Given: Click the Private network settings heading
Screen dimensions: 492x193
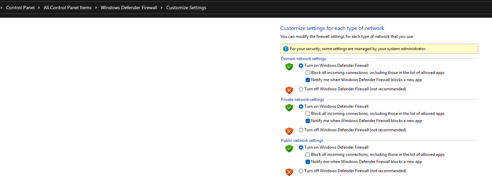Looking at the screenshot, I should pyautogui.click(x=303, y=100).
